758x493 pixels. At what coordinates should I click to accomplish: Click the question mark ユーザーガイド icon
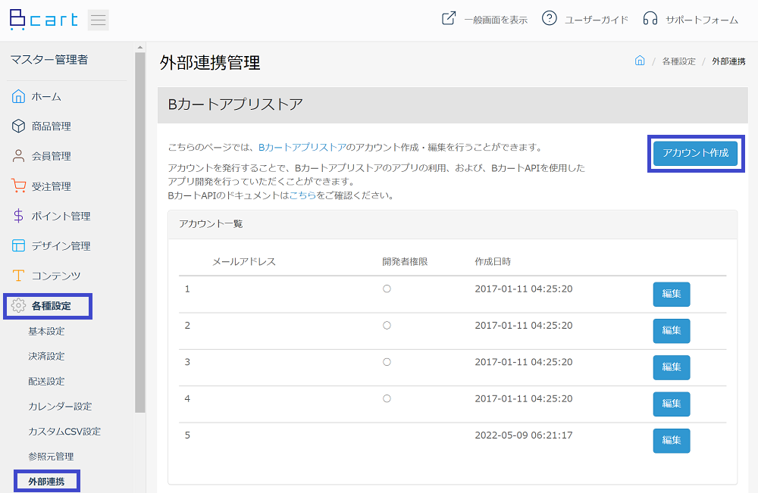click(x=549, y=18)
